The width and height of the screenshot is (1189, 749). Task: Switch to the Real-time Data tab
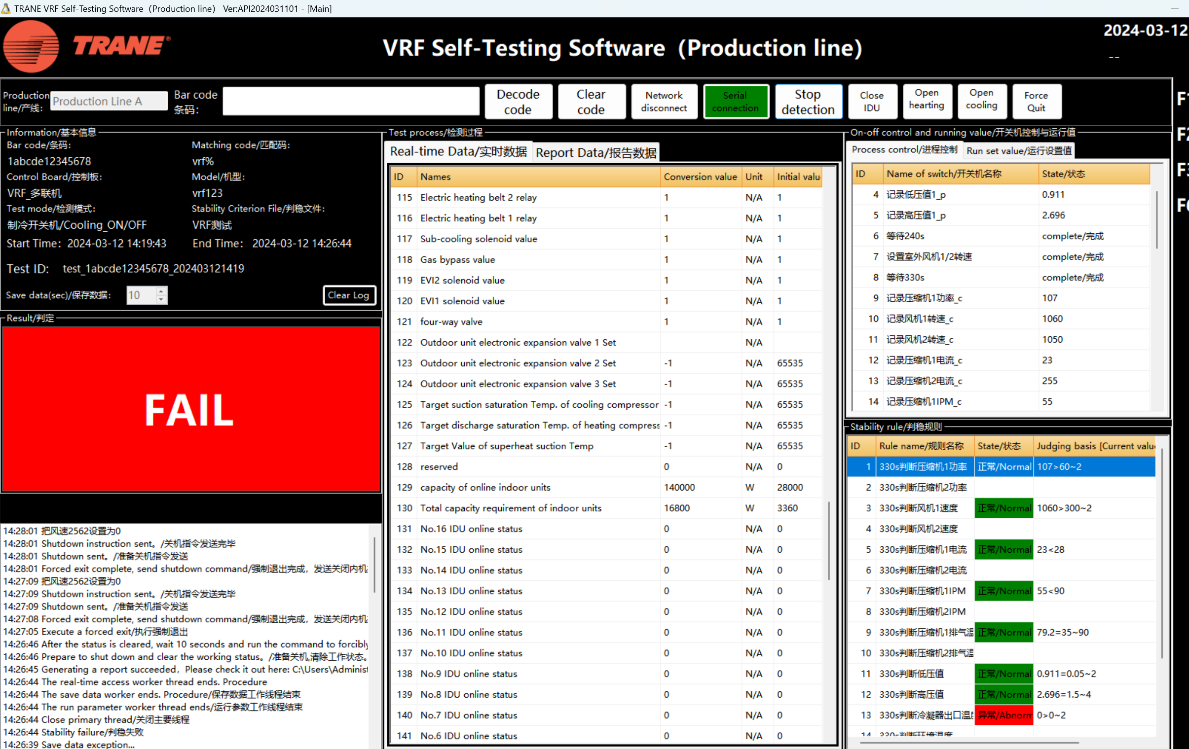click(458, 151)
